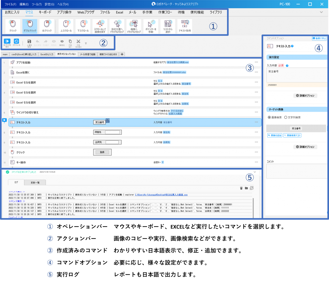329x282 pixels.
Task: Switch to the 変数一覧 tab
Action: [x=35, y=182]
